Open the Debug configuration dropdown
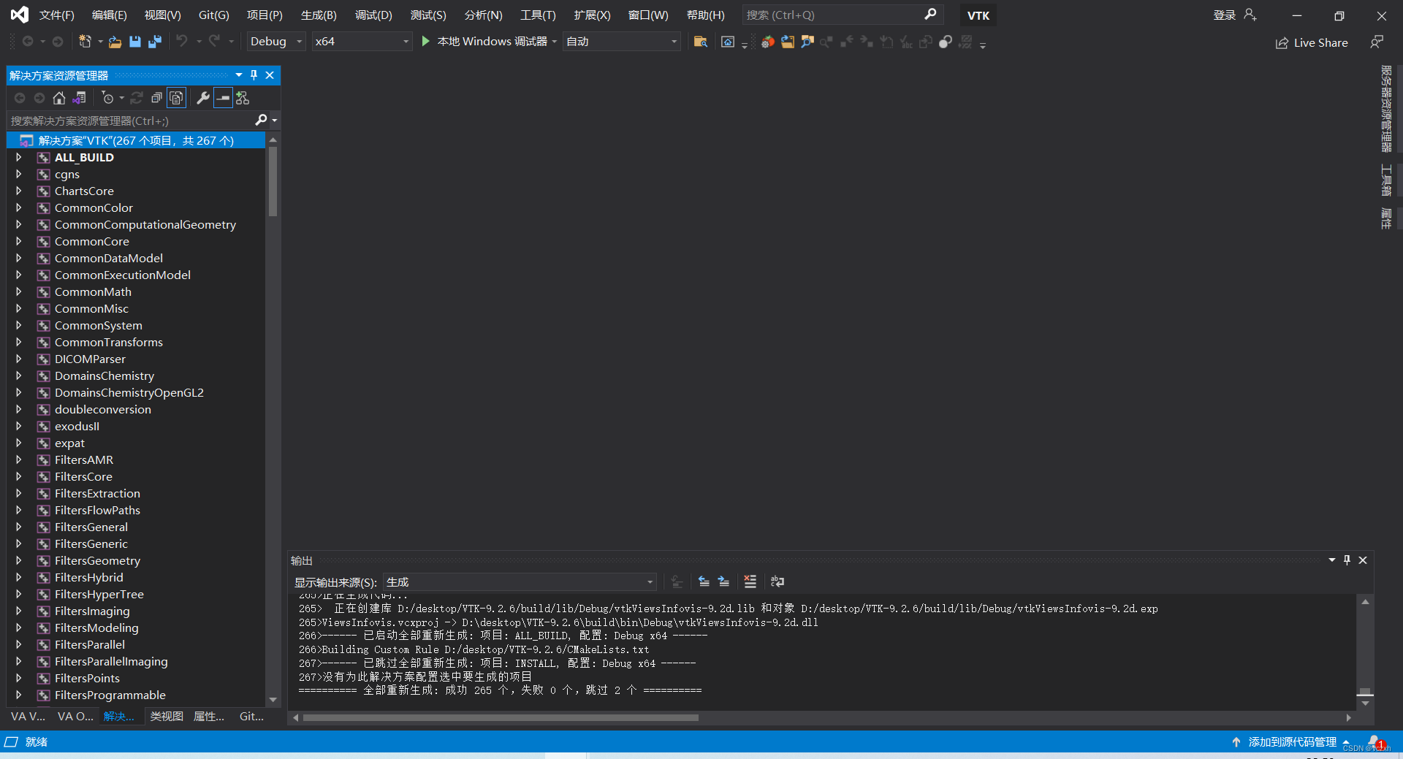The height and width of the screenshot is (759, 1403). (x=275, y=42)
